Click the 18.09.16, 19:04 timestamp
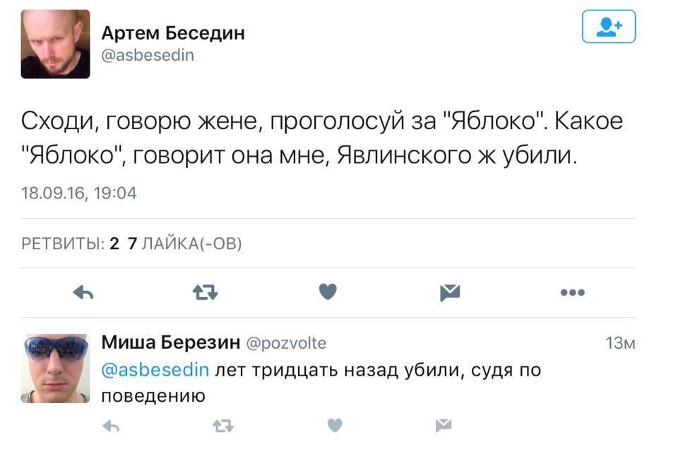 tap(79, 193)
